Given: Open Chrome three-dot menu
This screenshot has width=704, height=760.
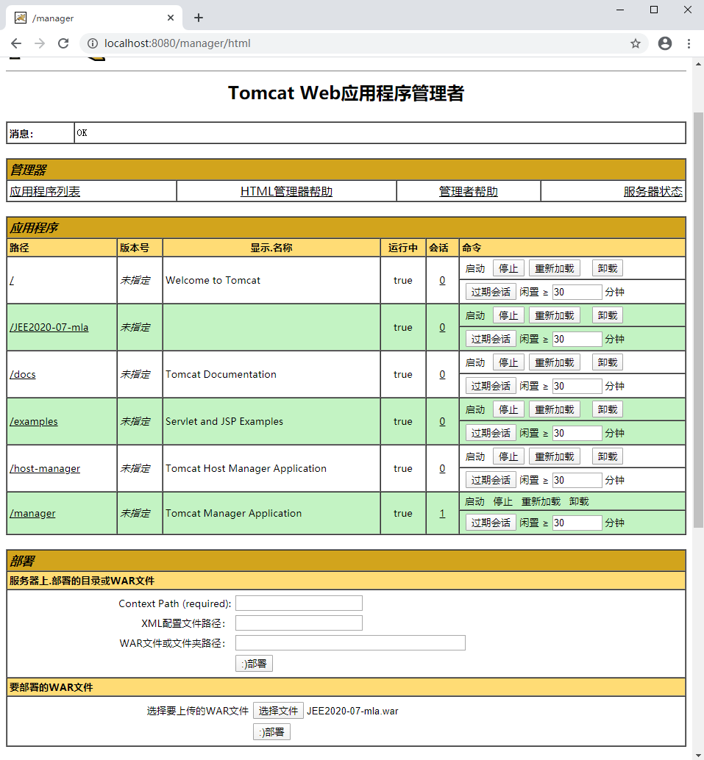Looking at the screenshot, I should 689,43.
